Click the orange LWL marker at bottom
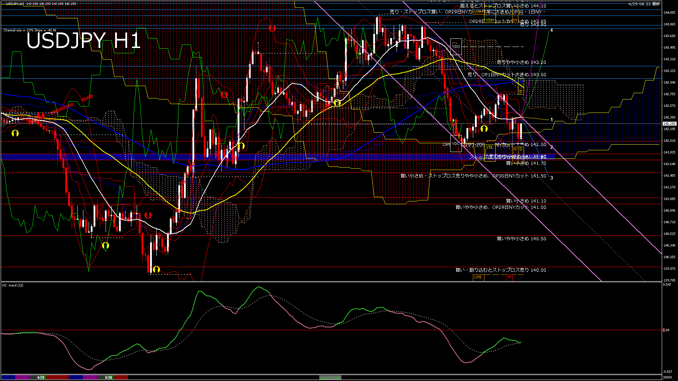678x381 pixels. (x=478, y=277)
